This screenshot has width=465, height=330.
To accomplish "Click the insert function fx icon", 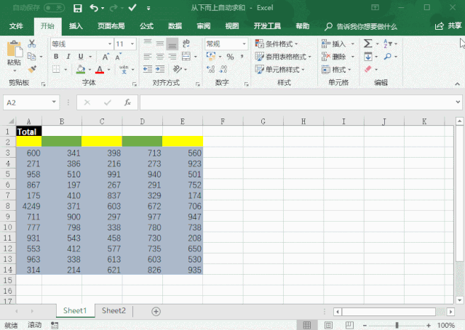I will (x=127, y=102).
